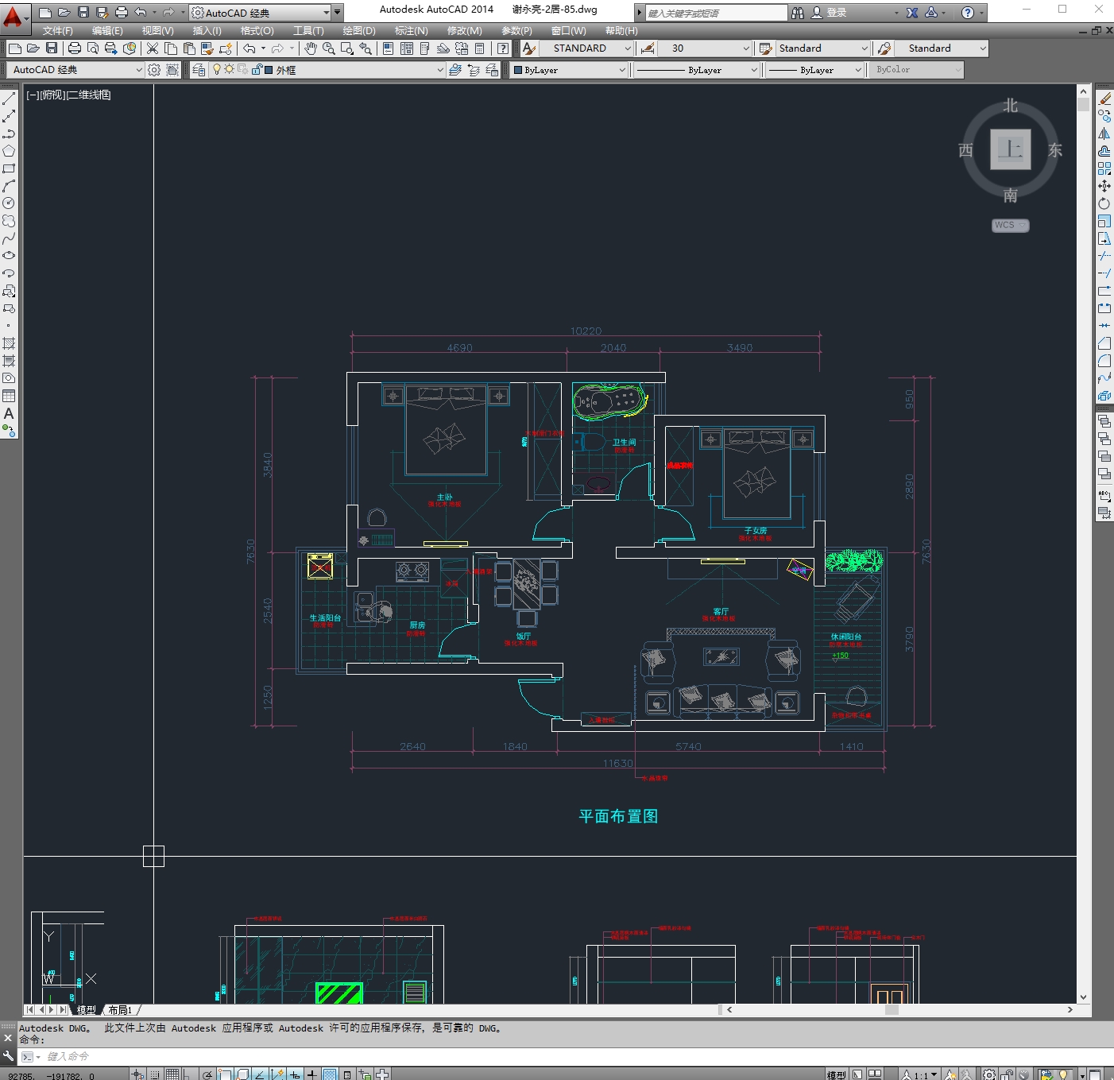Open the 修改(M) menu

click(x=464, y=31)
